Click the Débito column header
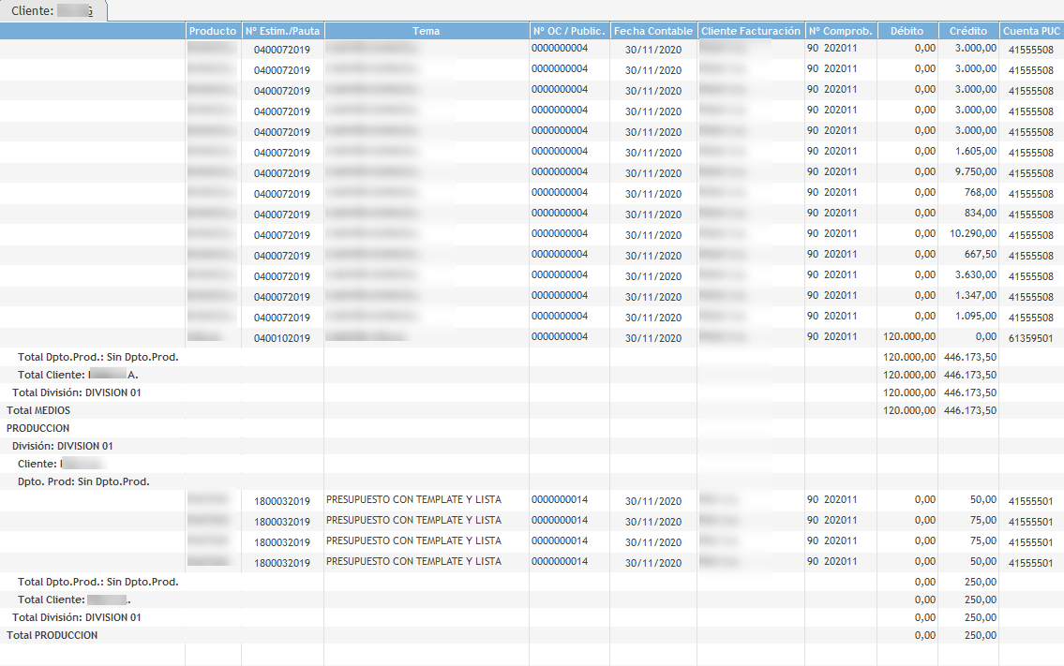The width and height of the screenshot is (1064, 666). pyautogui.click(x=907, y=31)
